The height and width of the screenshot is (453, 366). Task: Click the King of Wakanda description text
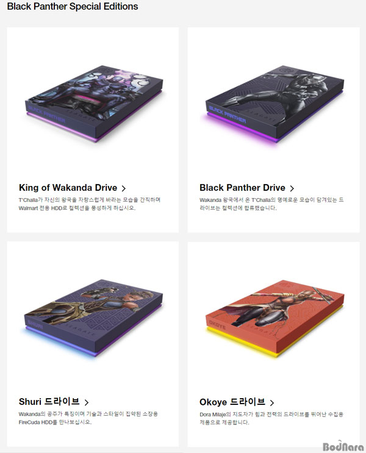[90, 204]
